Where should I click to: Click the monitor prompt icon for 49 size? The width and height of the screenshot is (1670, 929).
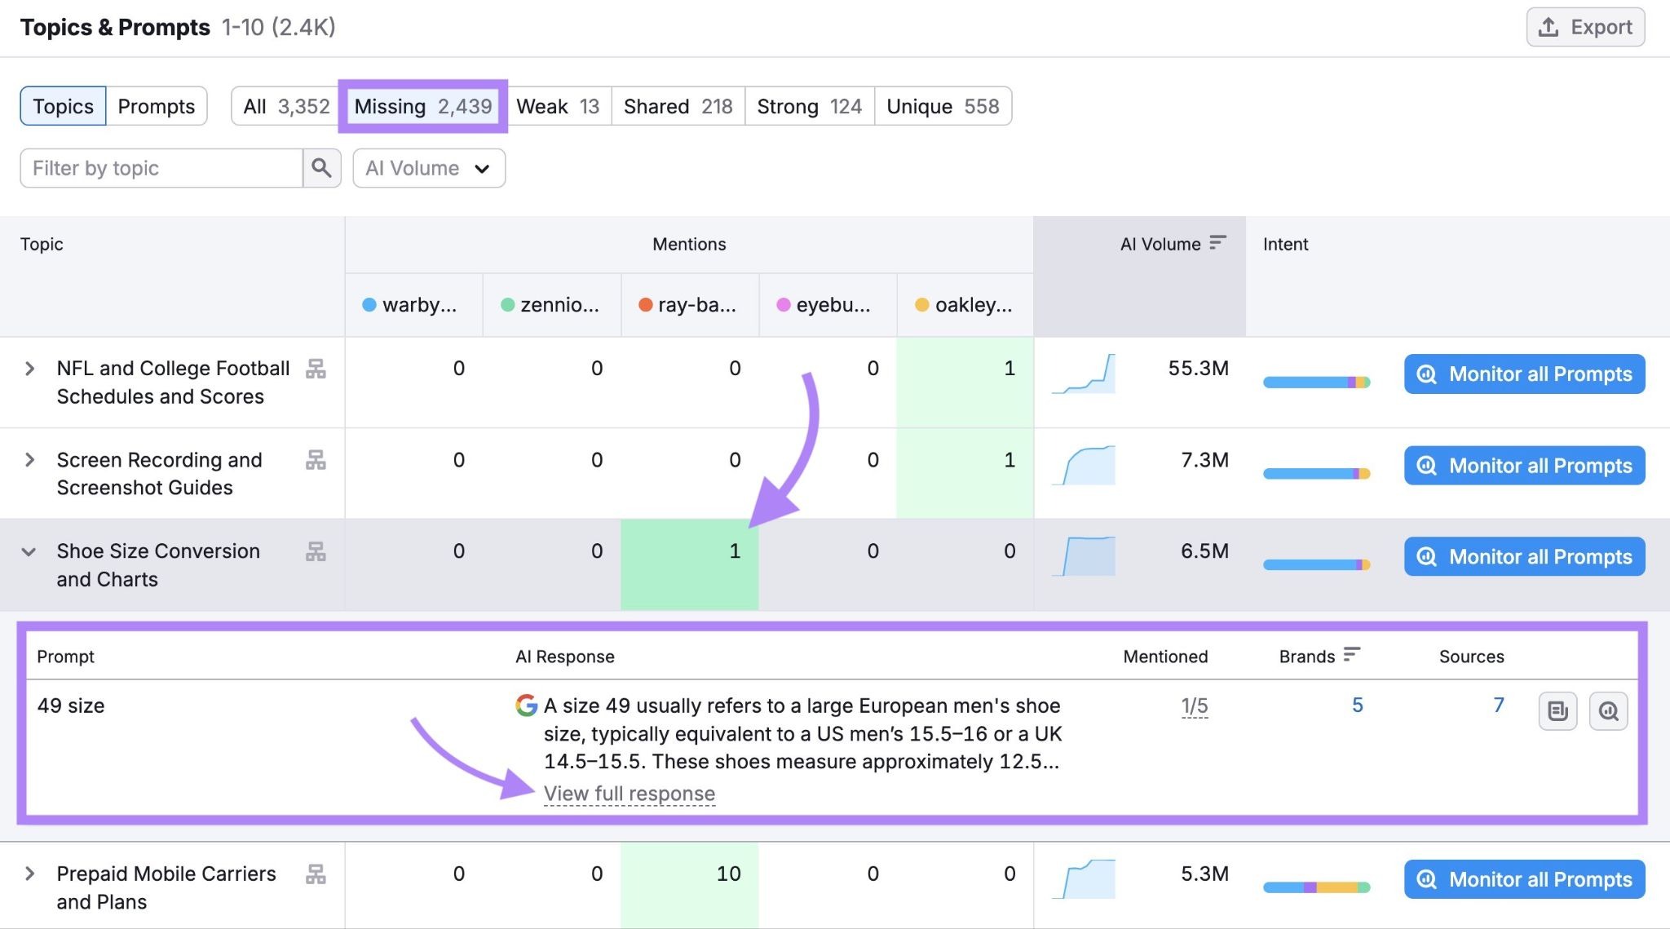tap(1608, 711)
